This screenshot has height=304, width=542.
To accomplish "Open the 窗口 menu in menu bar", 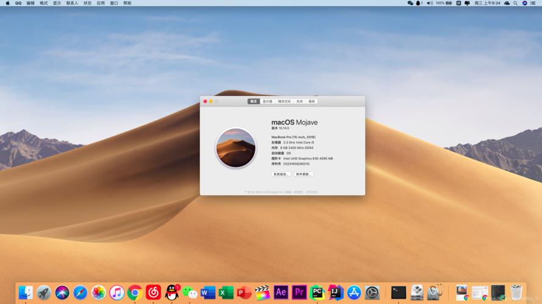I will [114, 3].
